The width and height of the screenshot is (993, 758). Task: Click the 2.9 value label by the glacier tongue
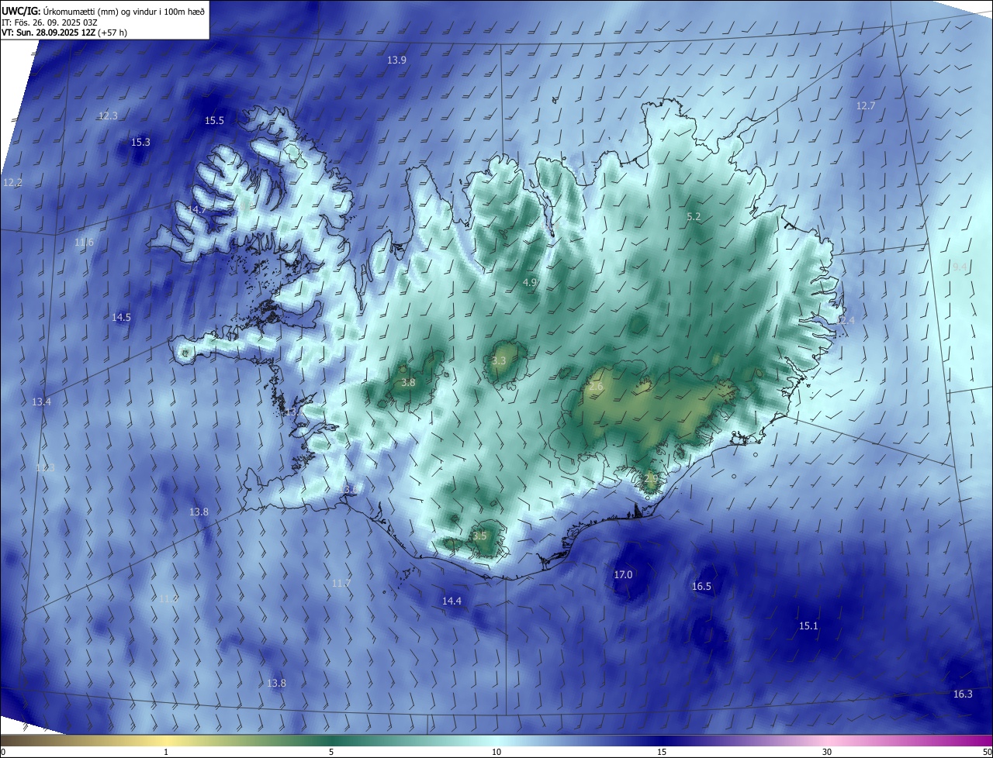click(x=650, y=479)
